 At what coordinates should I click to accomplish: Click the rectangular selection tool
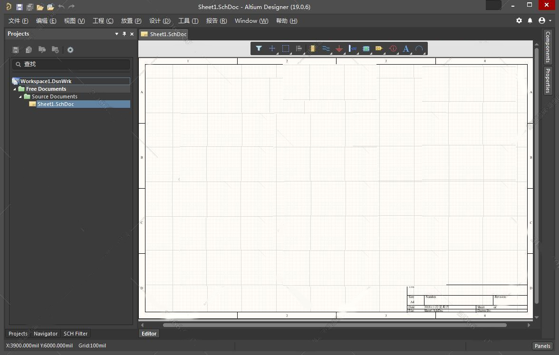(x=286, y=48)
